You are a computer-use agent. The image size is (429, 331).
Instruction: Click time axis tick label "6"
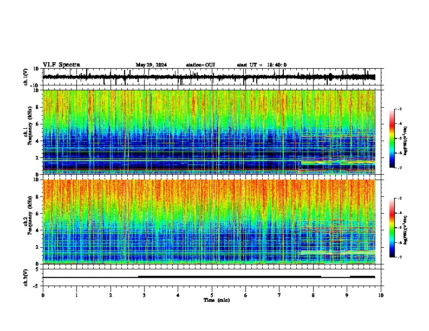(245, 295)
